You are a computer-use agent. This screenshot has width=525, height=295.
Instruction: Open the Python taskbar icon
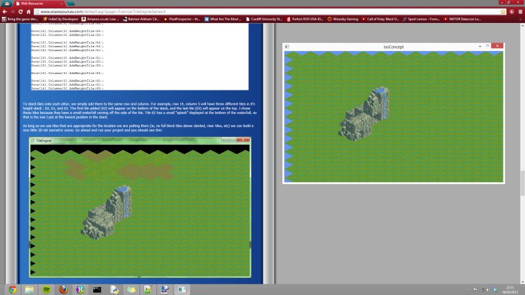[114, 290]
